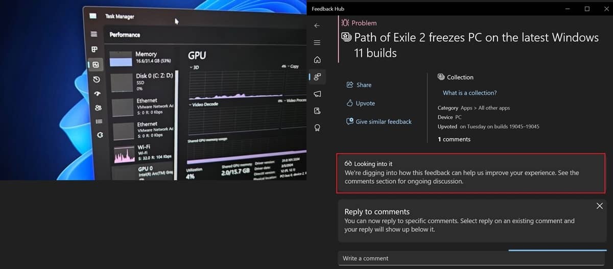This screenshot has height=269, width=613.
Task: Open Achievements icon in sidebar
Action: [x=317, y=128]
